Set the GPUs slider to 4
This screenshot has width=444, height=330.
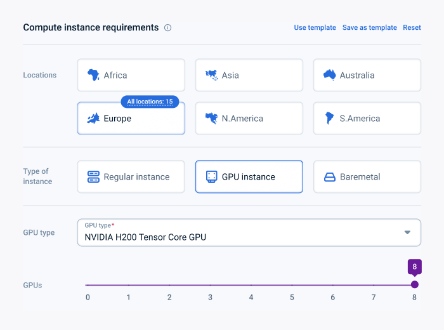[x=251, y=285]
